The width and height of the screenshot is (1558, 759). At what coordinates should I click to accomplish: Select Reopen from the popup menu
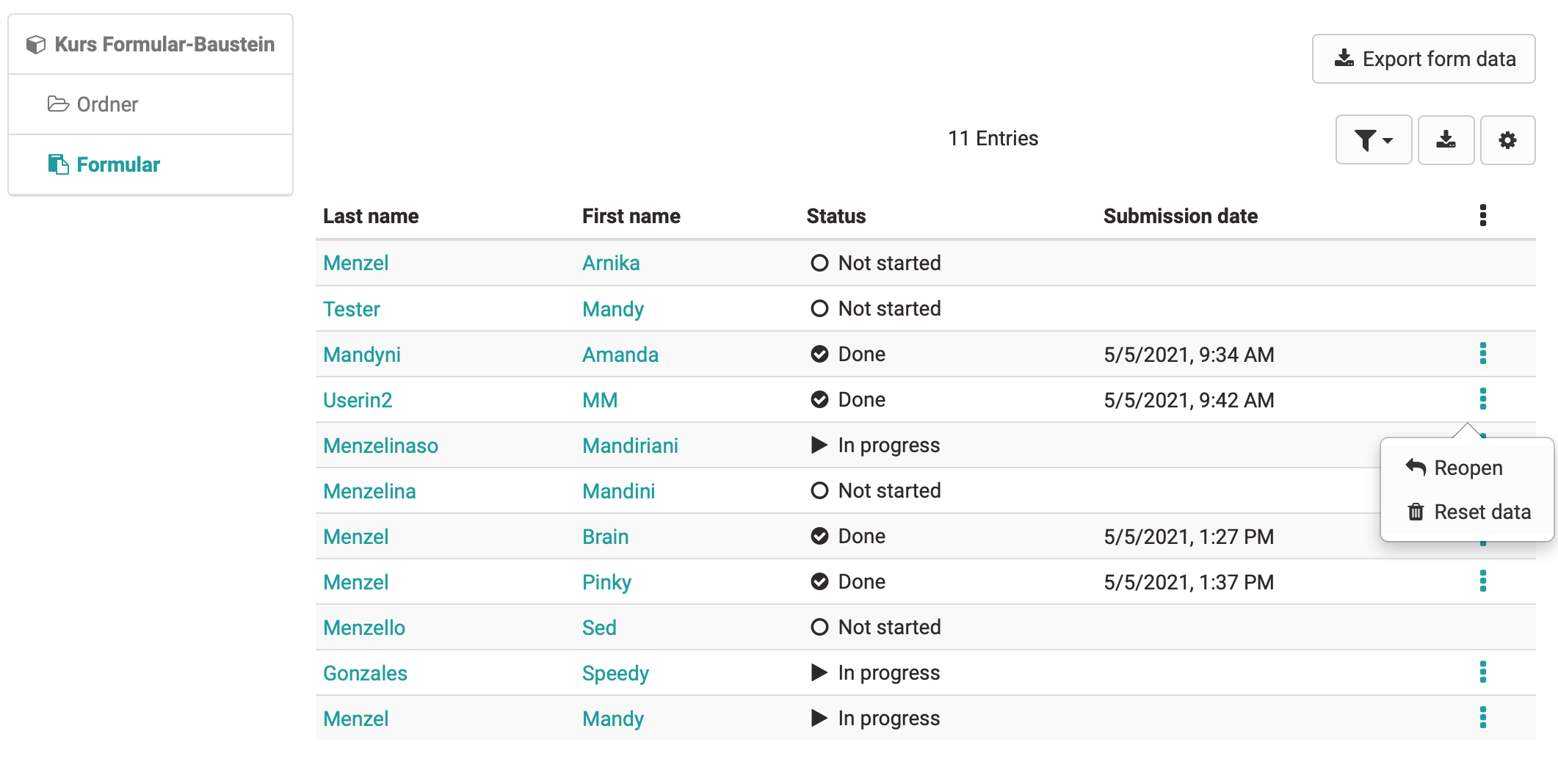pyautogui.click(x=1467, y=468)
